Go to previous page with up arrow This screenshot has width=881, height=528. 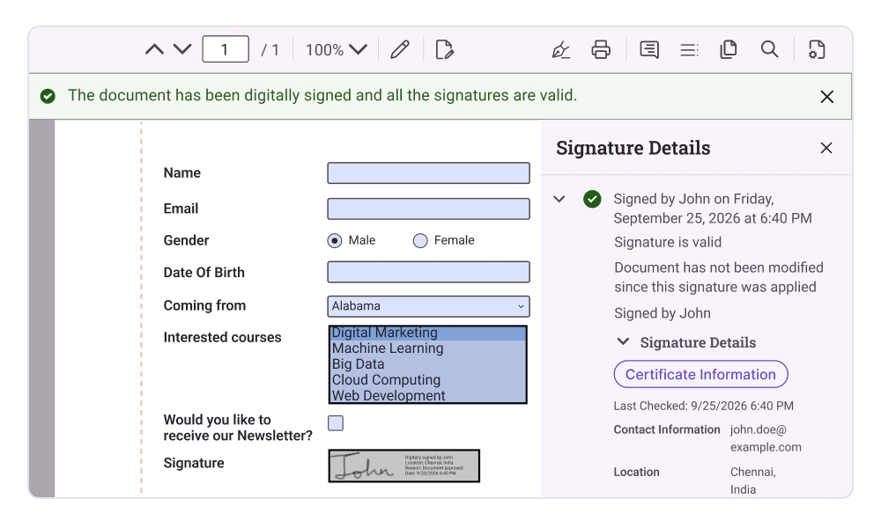[x=154, y=49]
